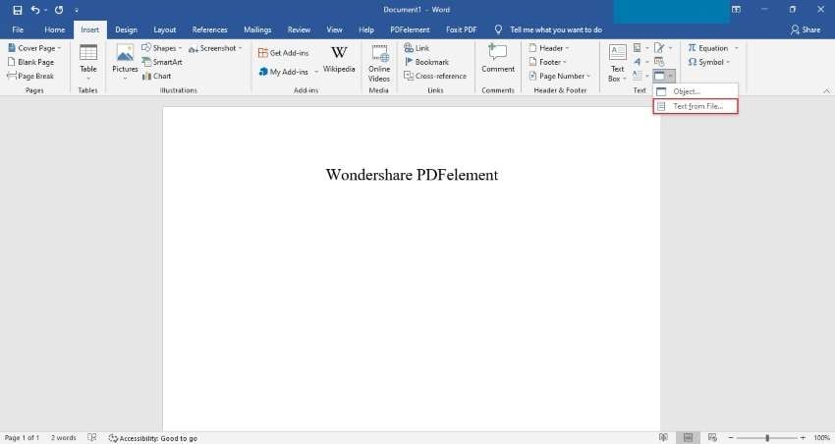Insert a Cross-reference
This screenshot has height=444, width=835.
pyautogui.click(x=435, y=77)
